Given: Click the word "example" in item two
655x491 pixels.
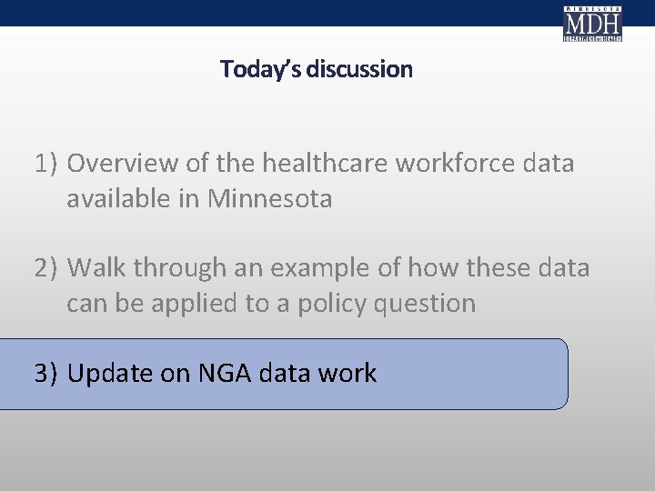Looking at the screenshot, I should (347, 268).
